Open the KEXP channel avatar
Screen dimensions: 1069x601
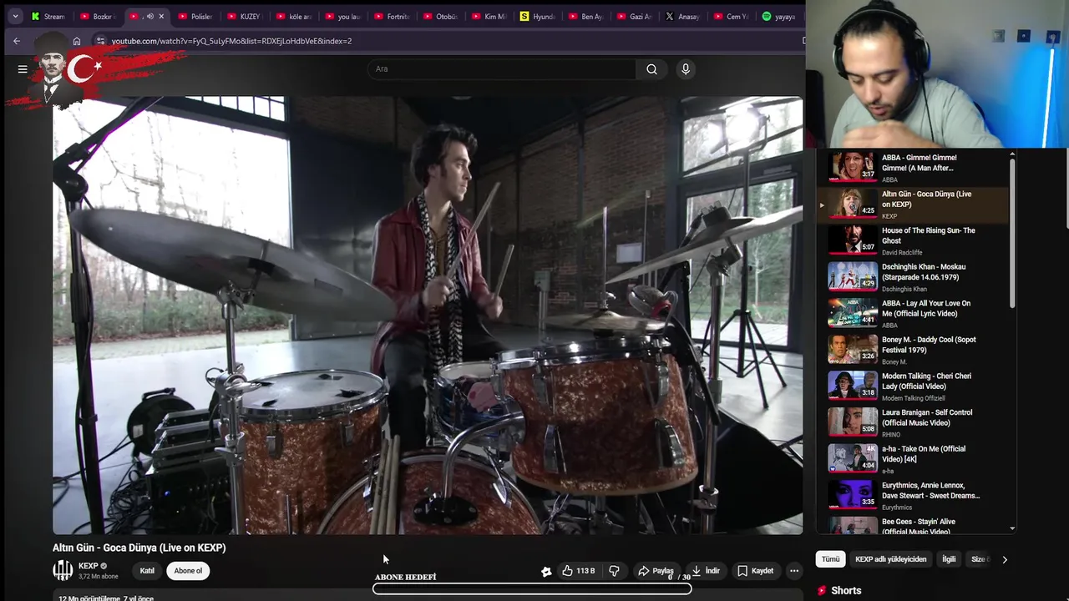(63, 570)
